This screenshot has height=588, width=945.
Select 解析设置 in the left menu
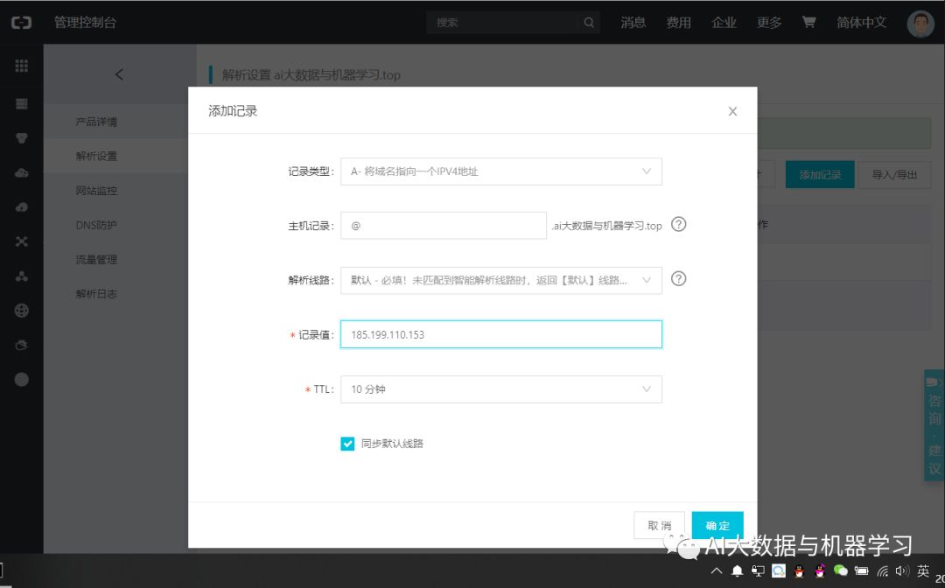(x=96, y=156)
